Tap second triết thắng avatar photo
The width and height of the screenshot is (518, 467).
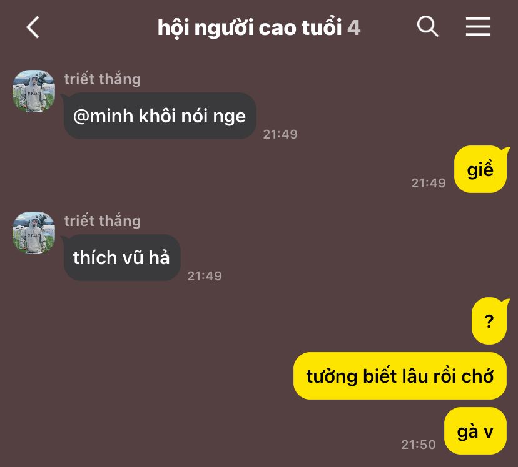(x=34, y=233)
